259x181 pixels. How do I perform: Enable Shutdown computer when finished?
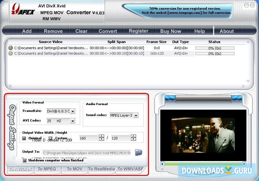pyautogui.click(x=25, y=160)
